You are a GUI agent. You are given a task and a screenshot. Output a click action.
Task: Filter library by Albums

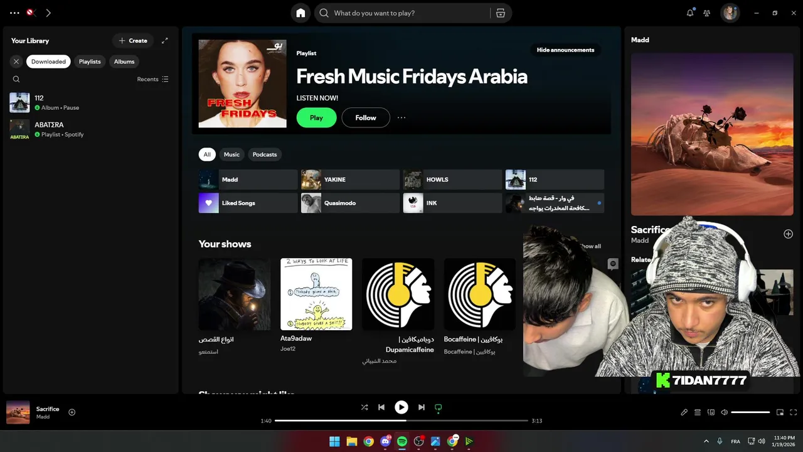[x=124, y=62]
